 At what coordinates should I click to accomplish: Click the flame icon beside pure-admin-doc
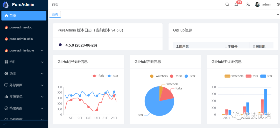pyautogui.click(x=6, y=27)
